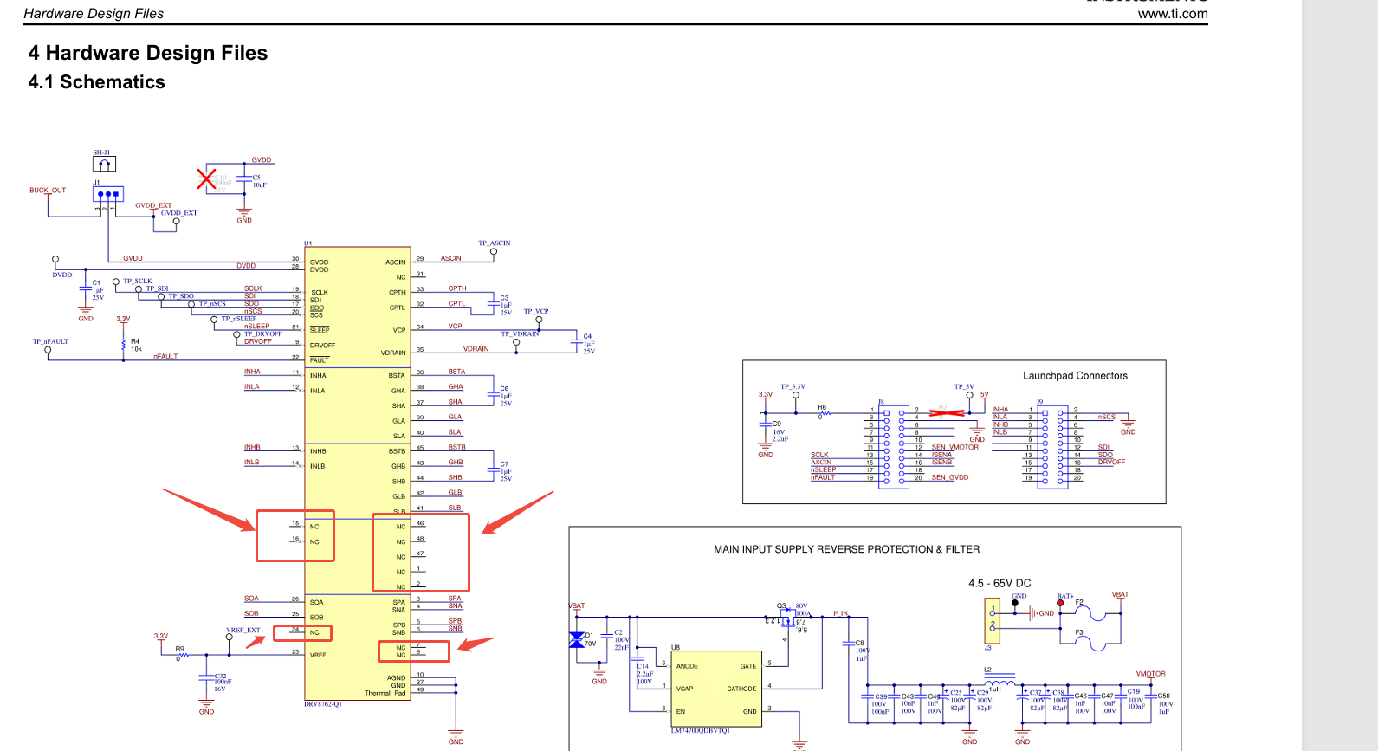The height and width of the screenshot is (751, 1378).
Task: Click the 'AGND' pin name on U1
Action: (396, 678)
